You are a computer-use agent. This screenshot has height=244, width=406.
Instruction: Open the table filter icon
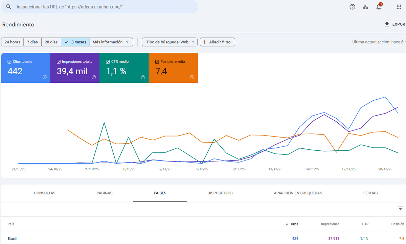[x=400, y=209]
